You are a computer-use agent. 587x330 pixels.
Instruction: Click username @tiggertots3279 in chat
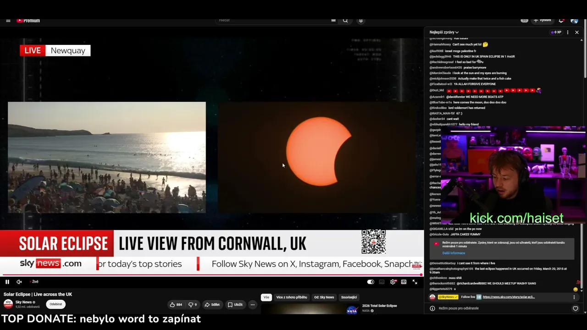[x=441, y=289]
